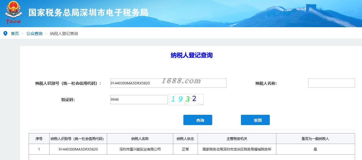Click the 纳税人识别号 table column header
Screen dimensions: 362x160
point(78,139)
